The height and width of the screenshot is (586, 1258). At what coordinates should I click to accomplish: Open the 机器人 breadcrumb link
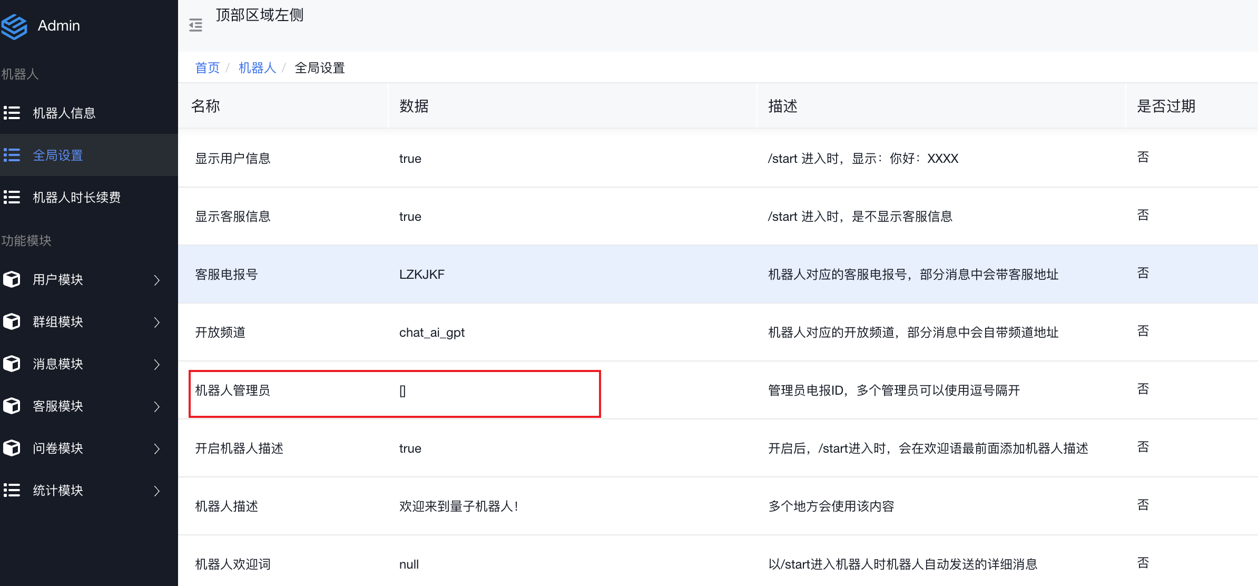point(257,68)
